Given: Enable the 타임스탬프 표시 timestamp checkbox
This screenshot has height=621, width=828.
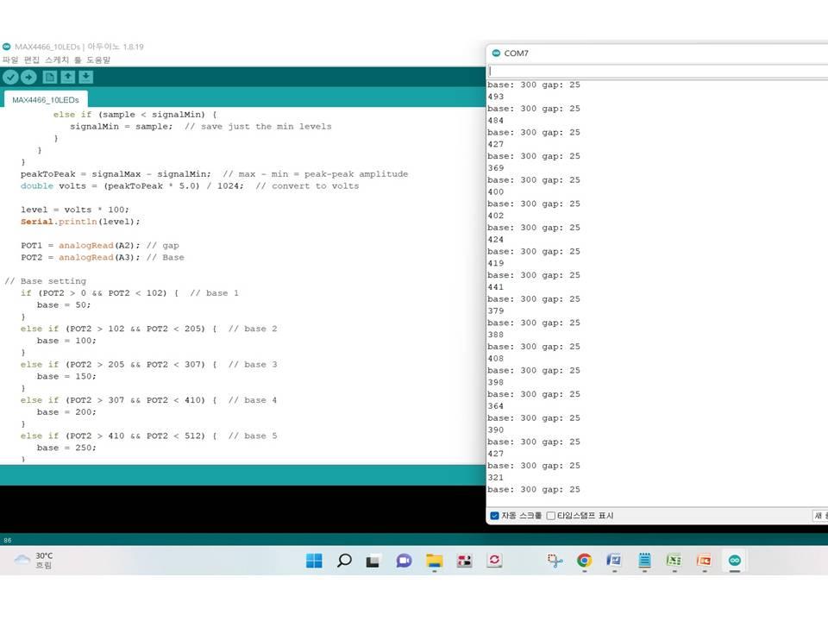Looking at the screenshot, I should (551, 516).
